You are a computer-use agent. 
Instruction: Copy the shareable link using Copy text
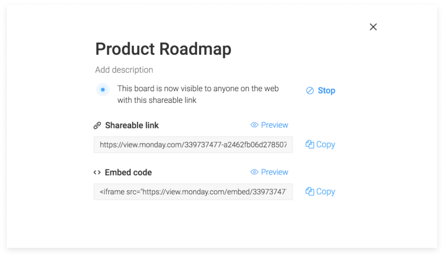[x=326, y=145]
